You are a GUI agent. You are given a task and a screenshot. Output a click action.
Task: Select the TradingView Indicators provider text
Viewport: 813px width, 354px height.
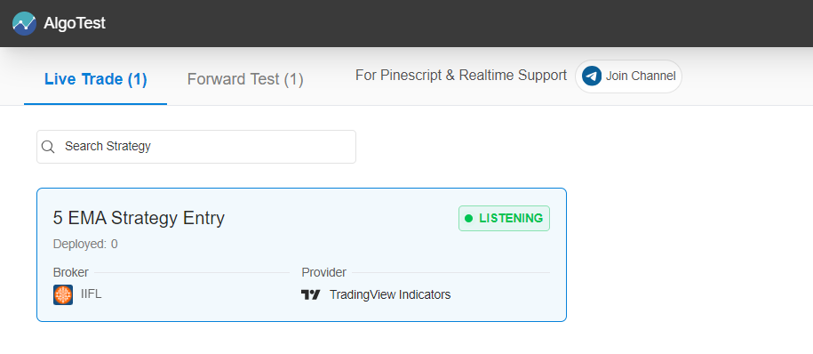click(390, 294)
